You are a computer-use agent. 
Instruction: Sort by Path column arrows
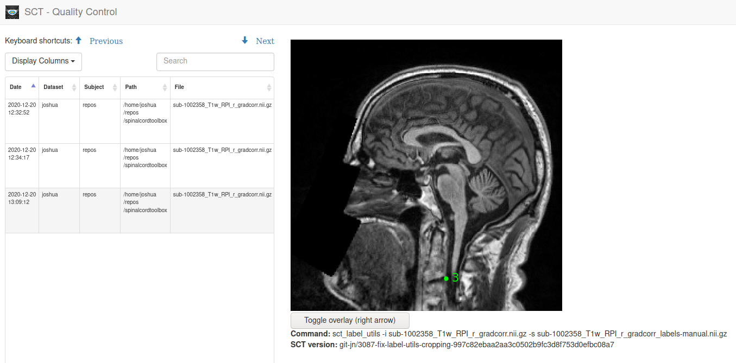(165, 87)
